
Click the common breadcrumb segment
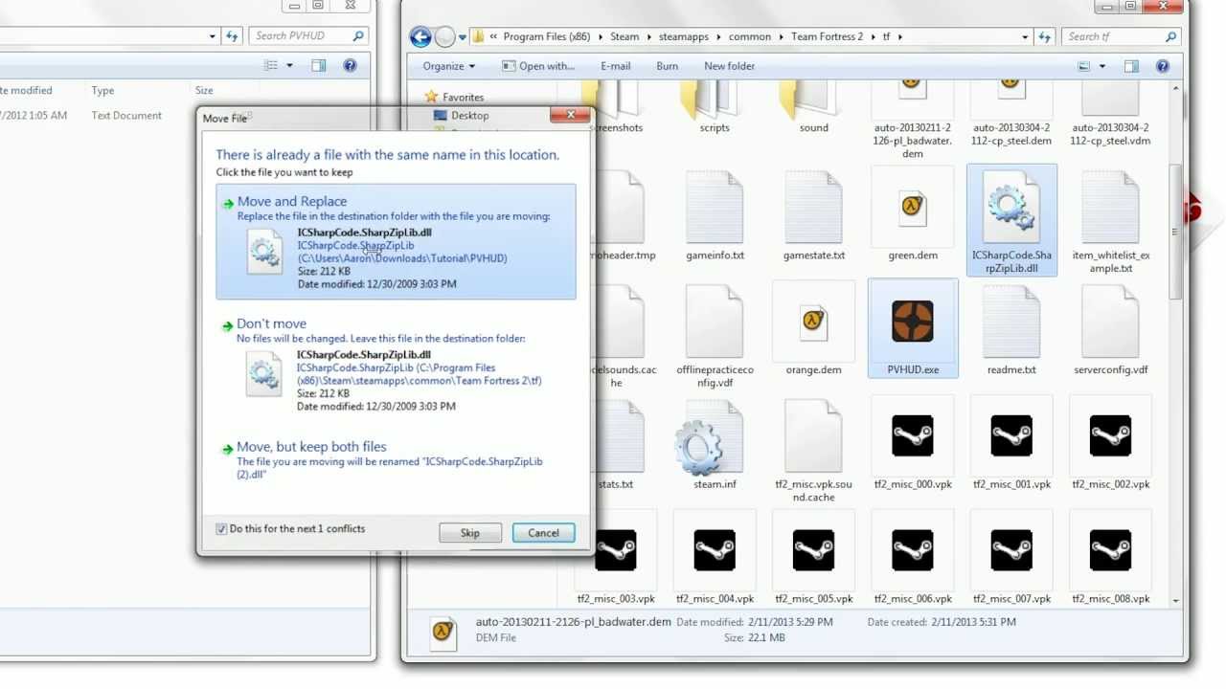coord(749,36)
